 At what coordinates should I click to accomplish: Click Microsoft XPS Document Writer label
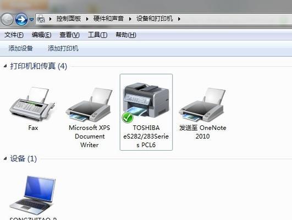point(90,136)
